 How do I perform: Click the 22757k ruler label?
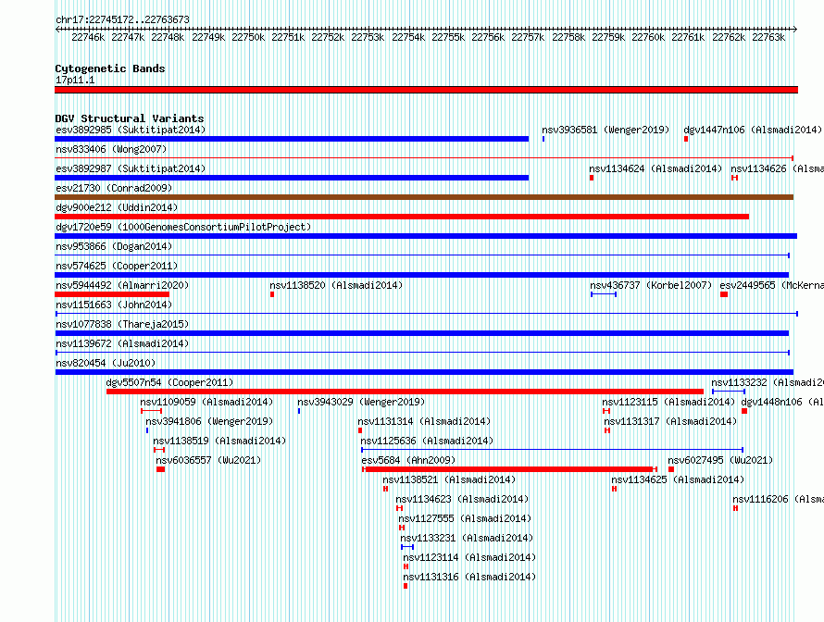(528, 37)
